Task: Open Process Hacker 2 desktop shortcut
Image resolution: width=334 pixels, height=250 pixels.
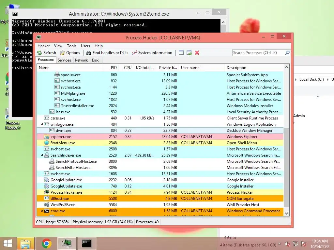Action: (x=13, y=119)
